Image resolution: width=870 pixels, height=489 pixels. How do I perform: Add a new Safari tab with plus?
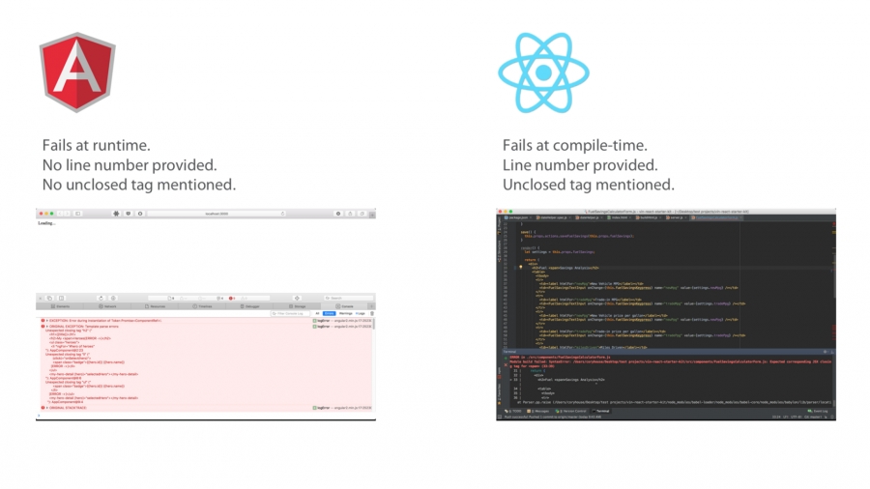[x=372, y=215]
